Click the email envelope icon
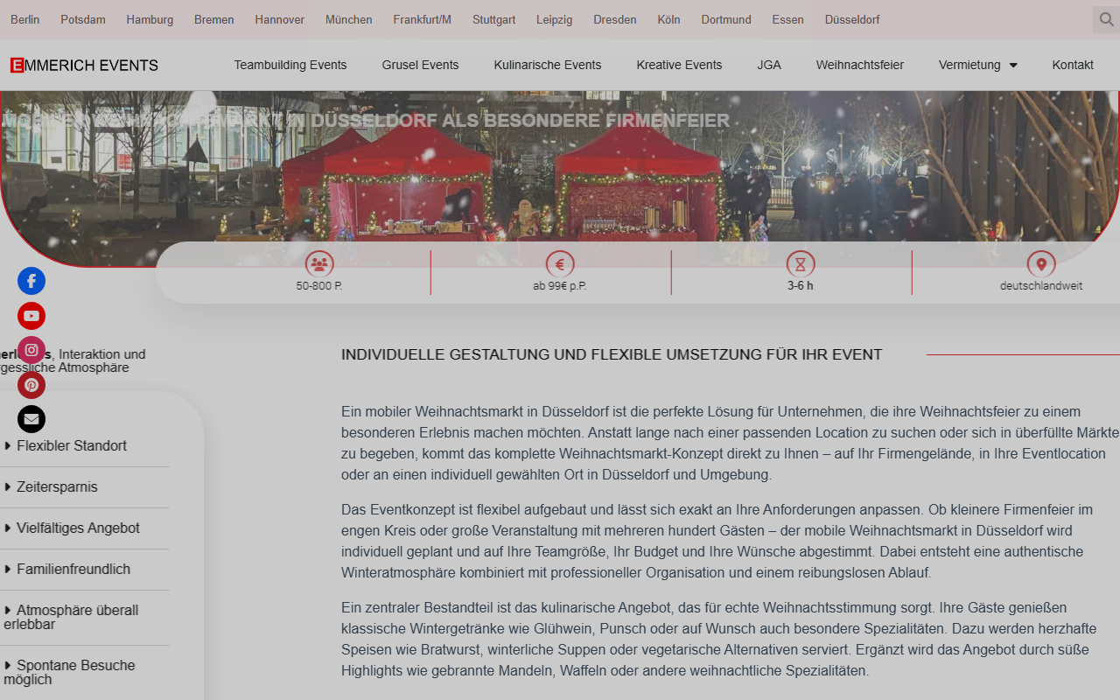The image size is (1120, 700). click(31, 419)
